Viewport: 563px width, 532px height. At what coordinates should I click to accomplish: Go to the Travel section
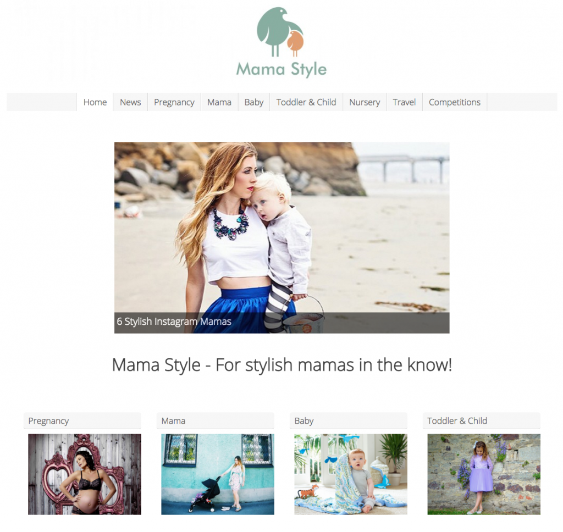coord(404,102)
